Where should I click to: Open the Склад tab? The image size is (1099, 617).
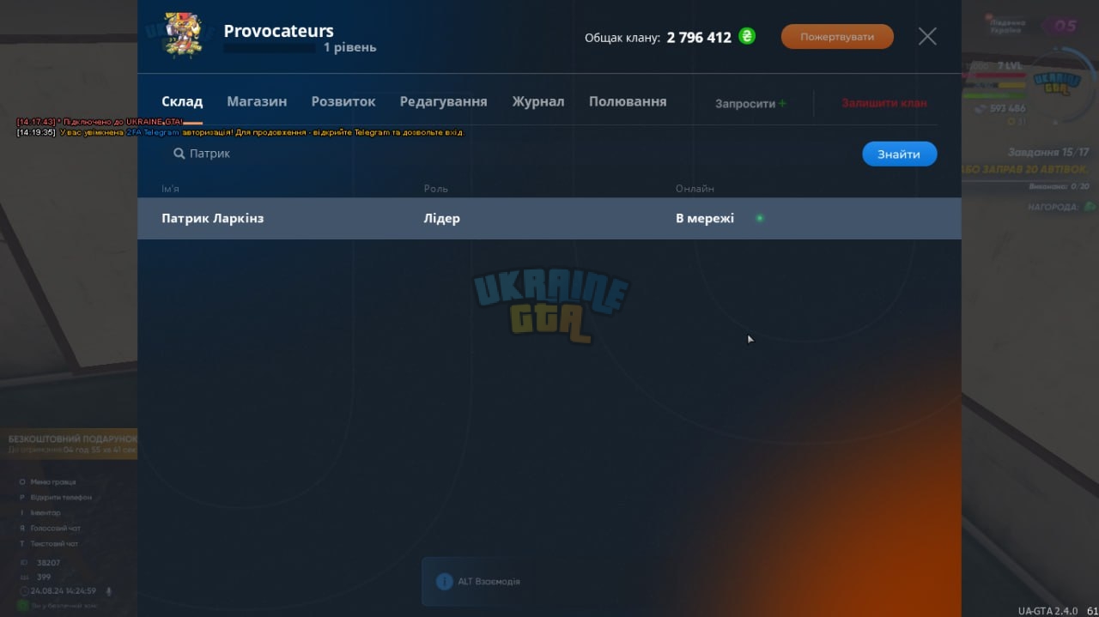(x=182, y=101)
